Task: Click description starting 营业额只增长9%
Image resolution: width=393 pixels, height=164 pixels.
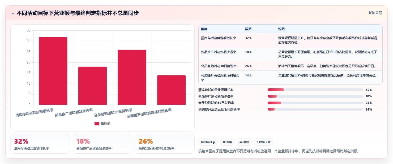Action: (328, 75)
